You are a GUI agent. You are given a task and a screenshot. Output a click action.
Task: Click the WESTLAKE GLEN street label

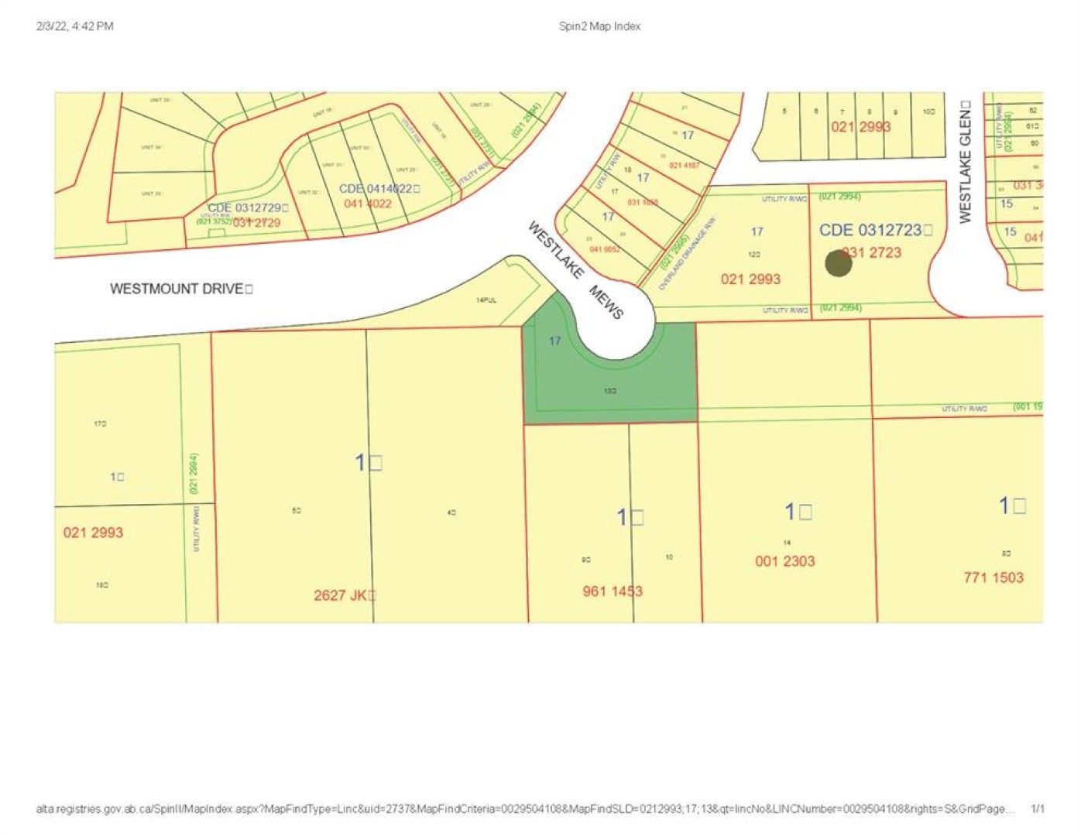[965, 161]
